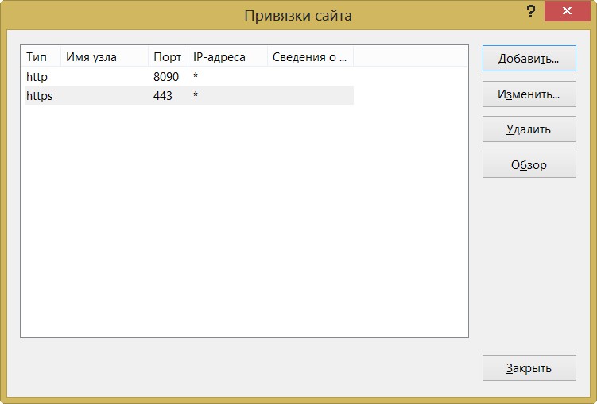The height and width of the screenshot is (404, 597).
Task: Click the IP asterisk in http row
Action: point(196,75)
